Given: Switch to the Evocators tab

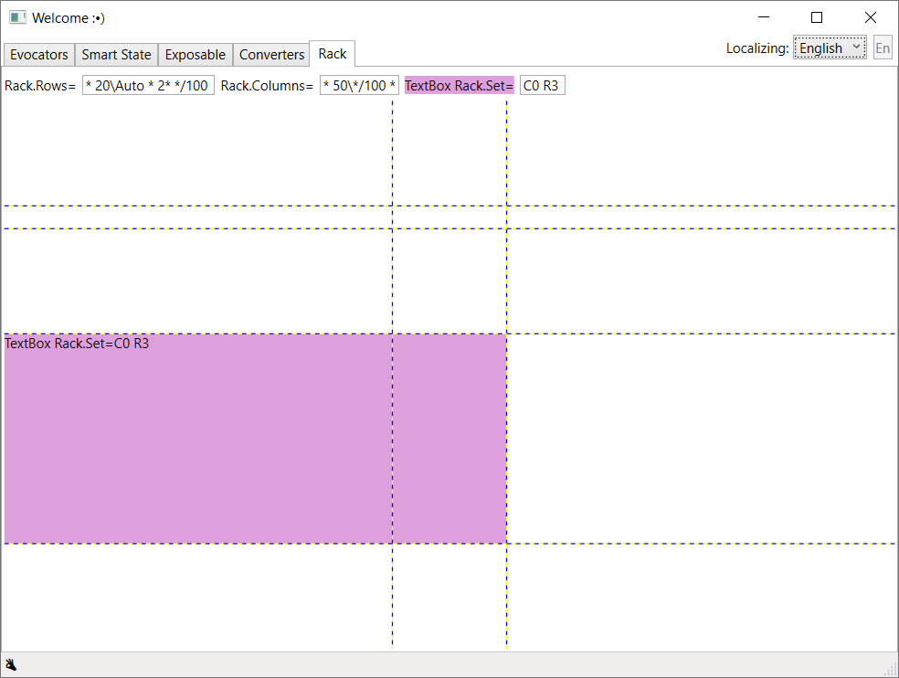Looking at the screenshot, I should tap(39, 55).
